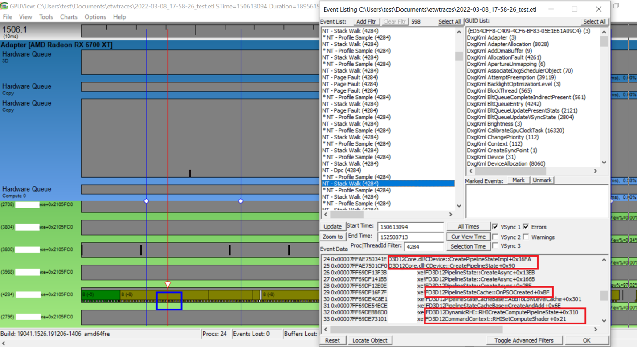Viewport: 637px width, 347px height.
Task: Open the Tools menu
Action: [x=46, y=17]
